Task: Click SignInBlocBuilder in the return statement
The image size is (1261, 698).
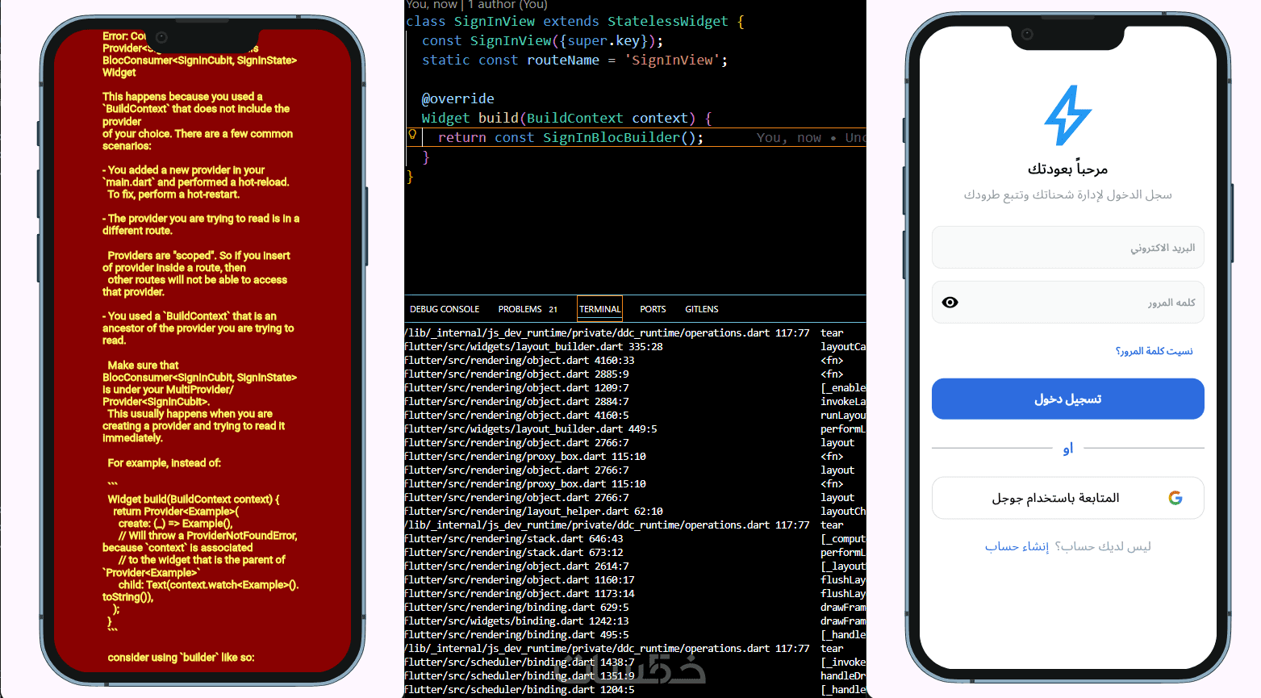Action: (611, 137)
